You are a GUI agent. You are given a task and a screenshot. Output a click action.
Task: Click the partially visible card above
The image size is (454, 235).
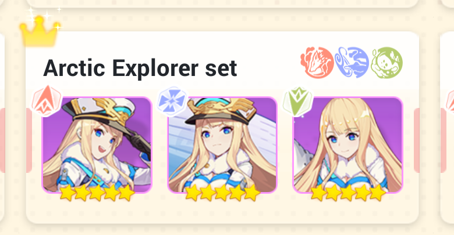pyautogui.click(x=222, y=3)
